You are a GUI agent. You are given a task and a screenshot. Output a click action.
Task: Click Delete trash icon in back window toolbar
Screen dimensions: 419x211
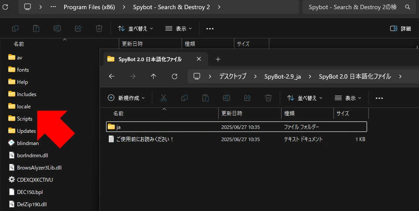point(99,28)
